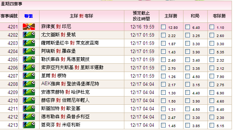Click match text 恩荷芬 對 米塔利斯
This screenshot has height=130, width=233.
click(61, 125)
